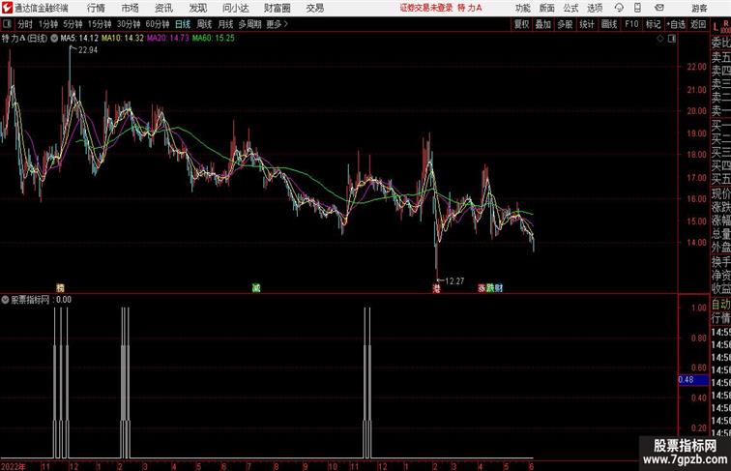Click the 2022年 timeline label
The height and width of the screenshot is (471, 731).
[14, 466]
